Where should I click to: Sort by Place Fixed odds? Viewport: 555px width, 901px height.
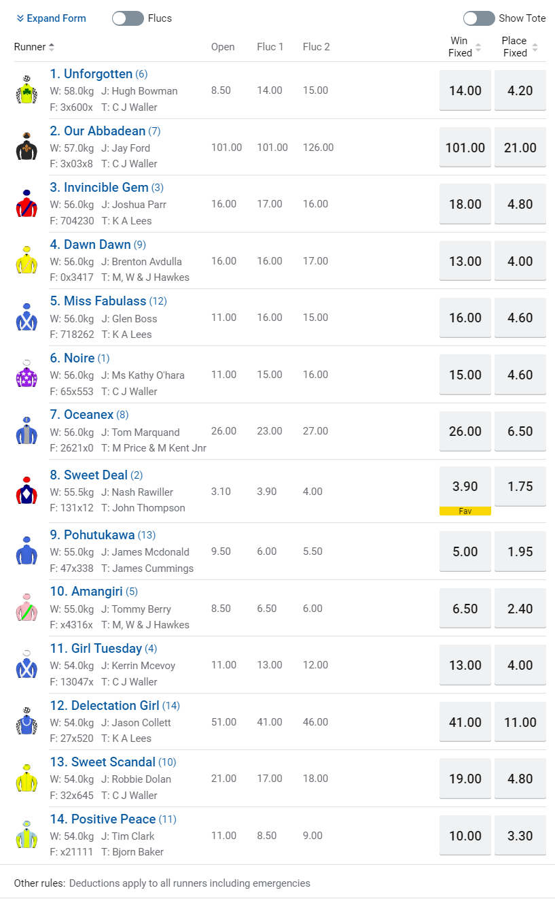pyautogui.click(x=535, y=47)
